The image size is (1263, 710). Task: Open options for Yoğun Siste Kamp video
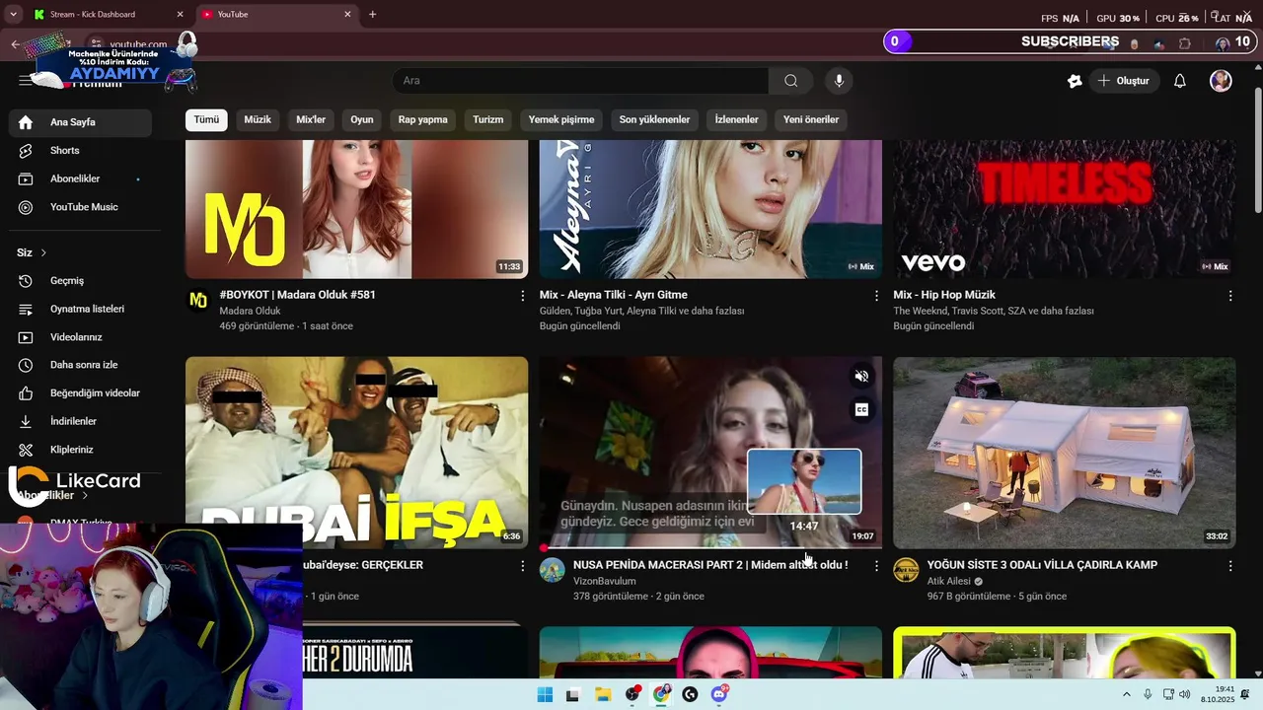1229,566
